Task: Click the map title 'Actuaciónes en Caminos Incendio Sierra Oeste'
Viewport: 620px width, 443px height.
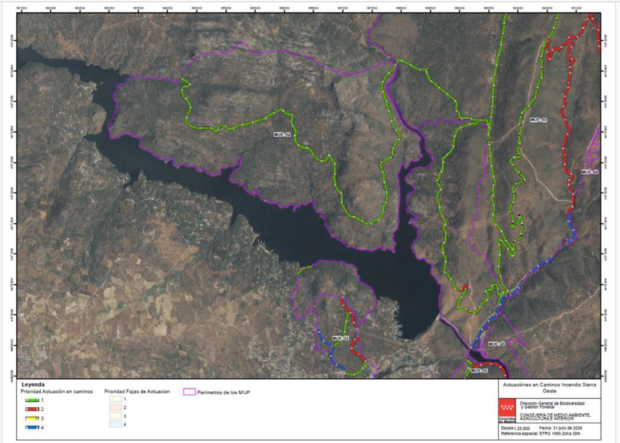Action: (x=549, y=388)
